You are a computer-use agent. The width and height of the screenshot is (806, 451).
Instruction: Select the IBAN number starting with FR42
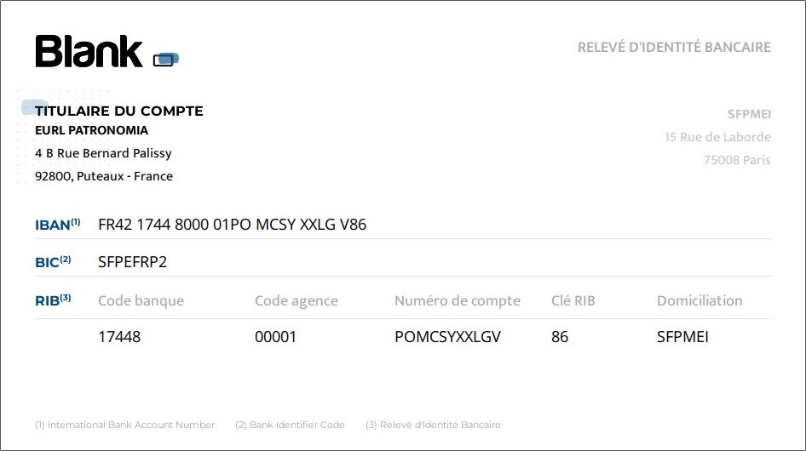pyautogui.click(x=233, y=225)
